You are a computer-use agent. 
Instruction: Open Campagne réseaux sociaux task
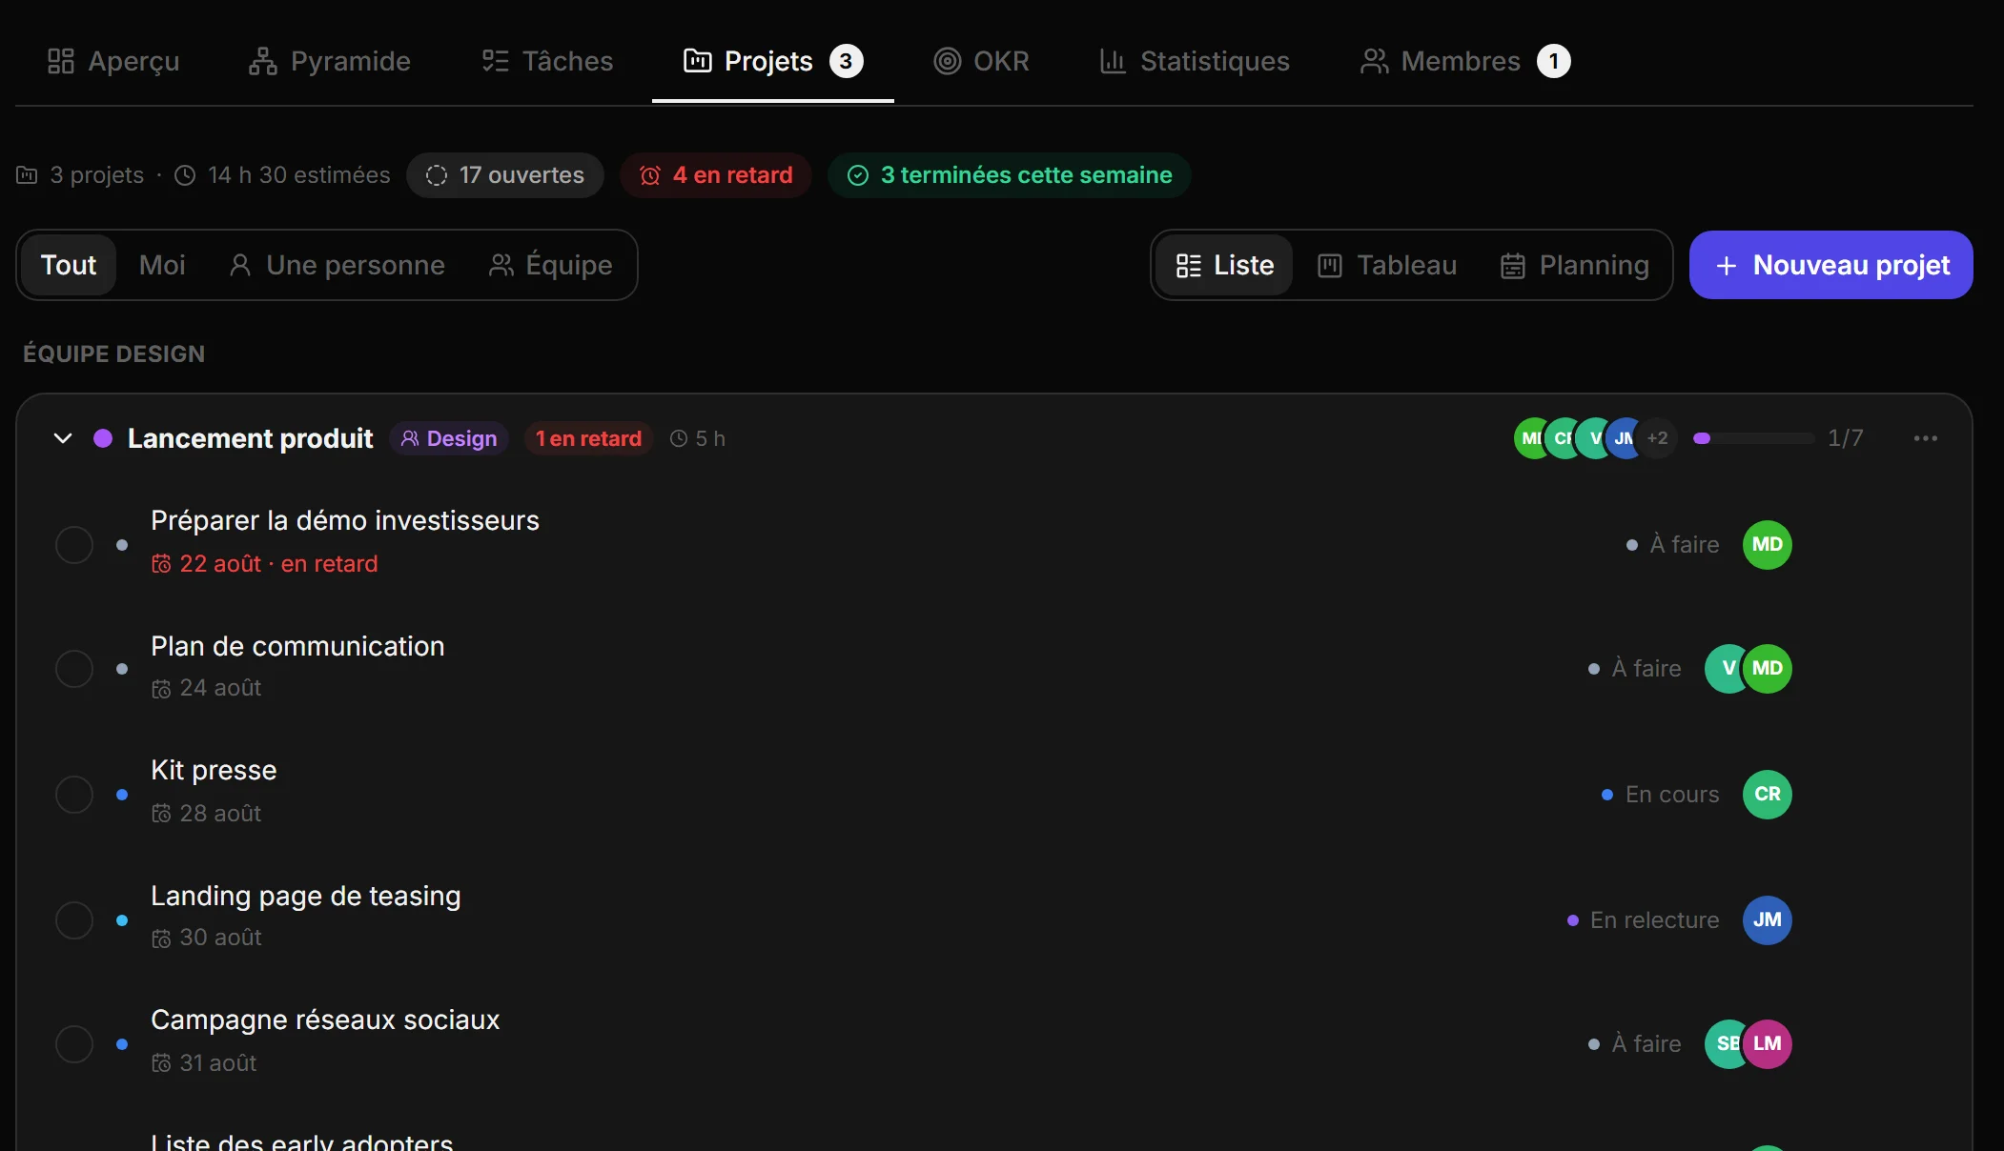[x=325, y=1020]
